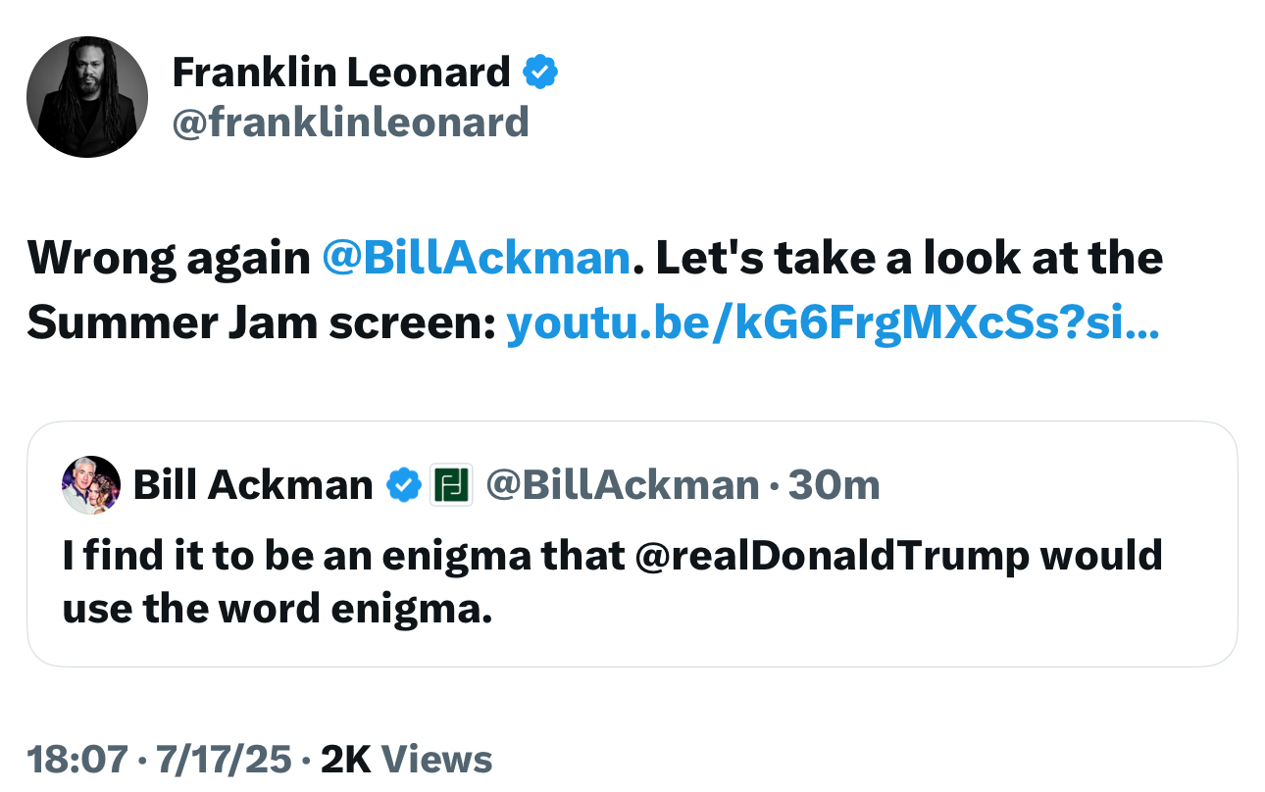
Task: Click Bill Ackman's blue verified checkmark
Action: click(402, 484)
